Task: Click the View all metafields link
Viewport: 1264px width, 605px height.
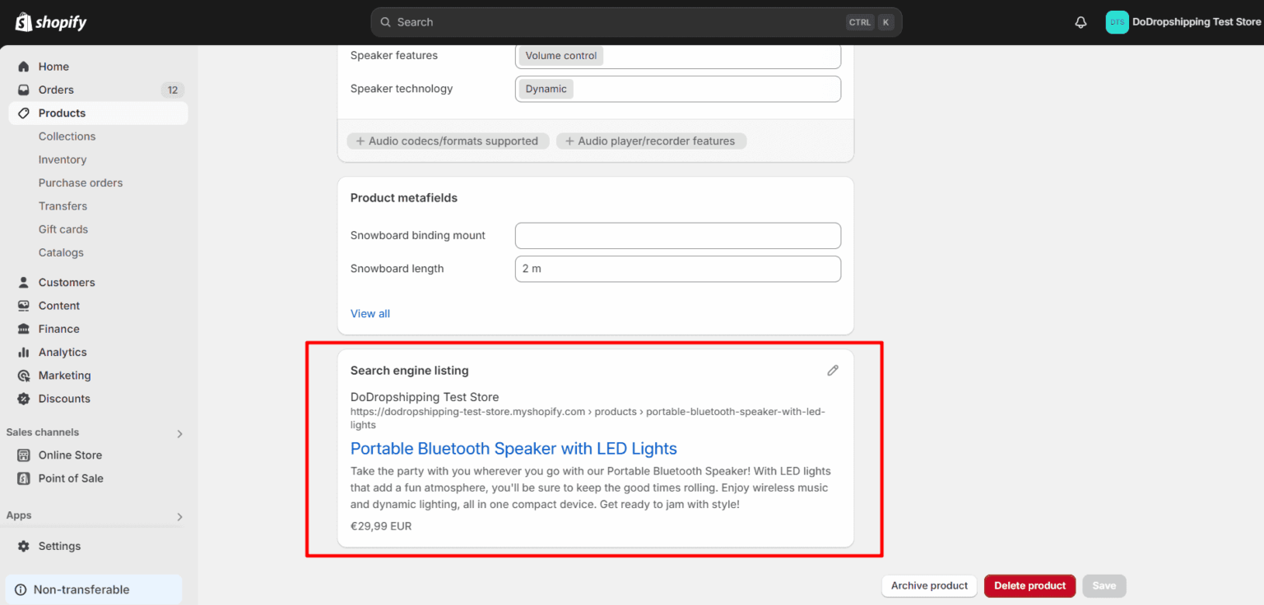Action: (370, 313)
